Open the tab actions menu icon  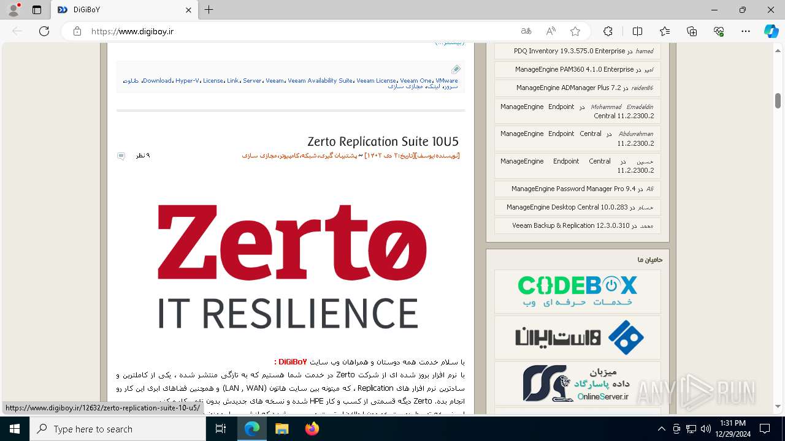[37, 10]
